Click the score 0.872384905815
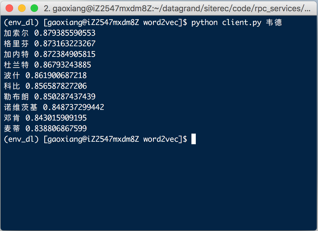The height and width of the screenshot is (231, 318). point(65,54)
